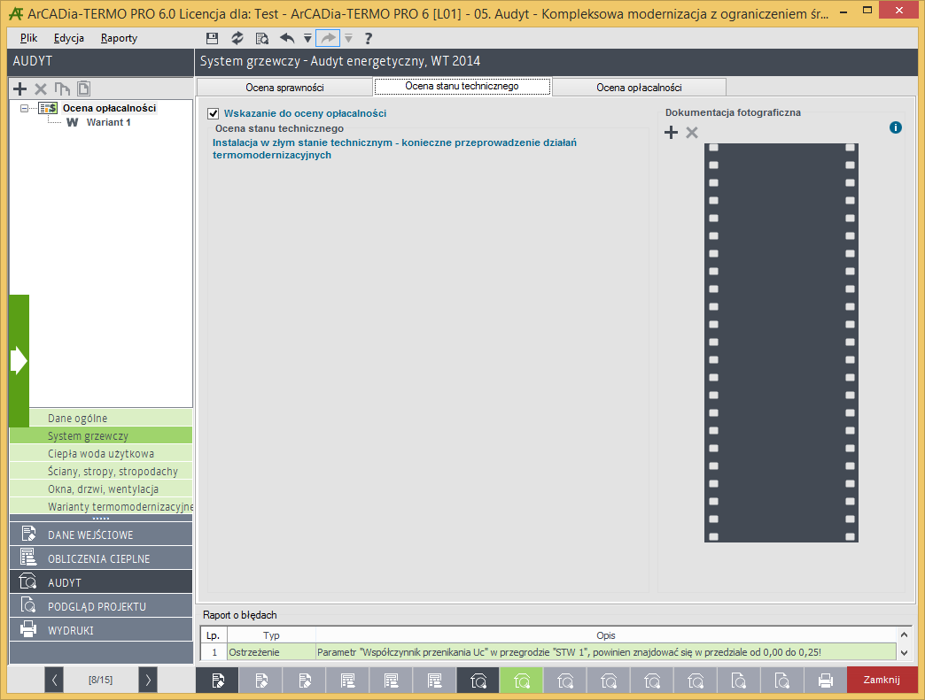Select Dane ogólne in the audit list
The width and height of the screenshot is (925, 700).
[x=111, y=418]
